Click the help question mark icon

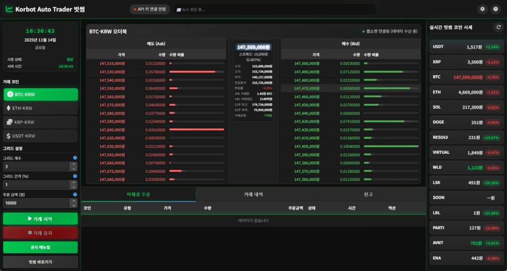(x=495, y=9)
